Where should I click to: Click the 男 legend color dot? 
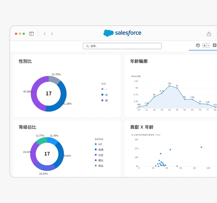click(102, 100)
